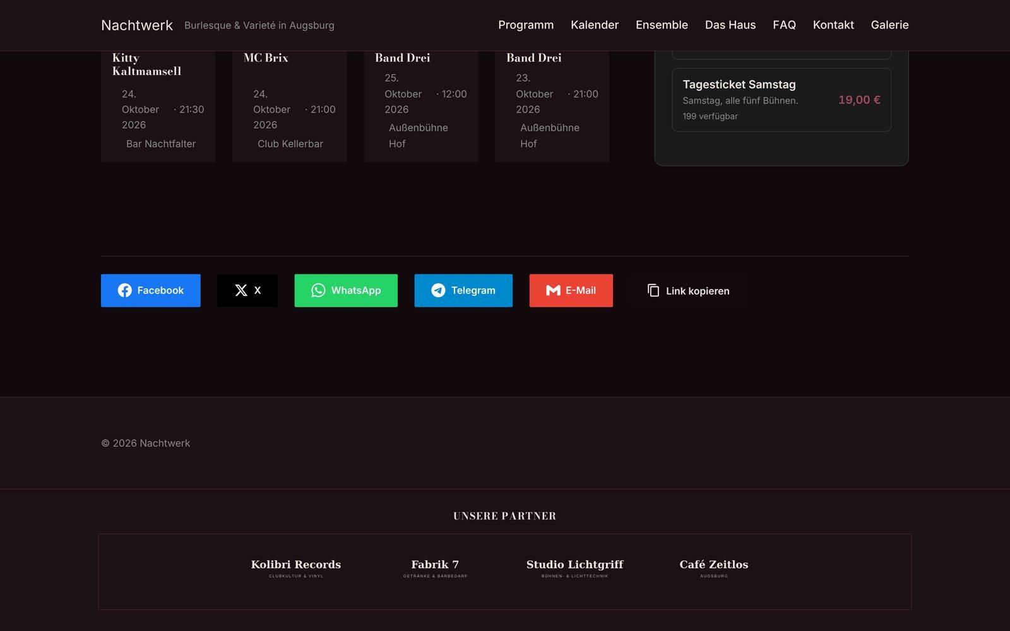Image resolution: width=1010 pixels, height=631 pixels.
Task: Click the '199 verfügbar' availability text
Action: pyautogui.click(x=710, y=116)
